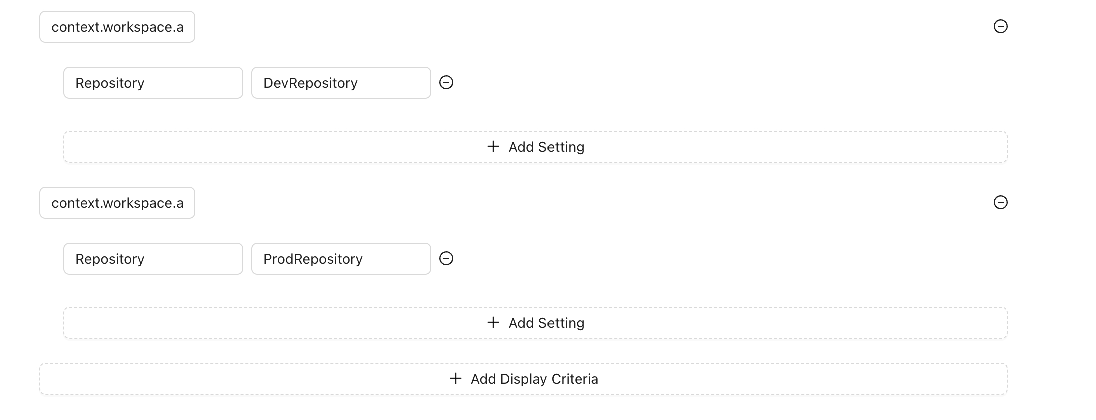Click the 'Add Display Criteria' text label
This screenshot has width=1096, height=420.
(534, 379)
